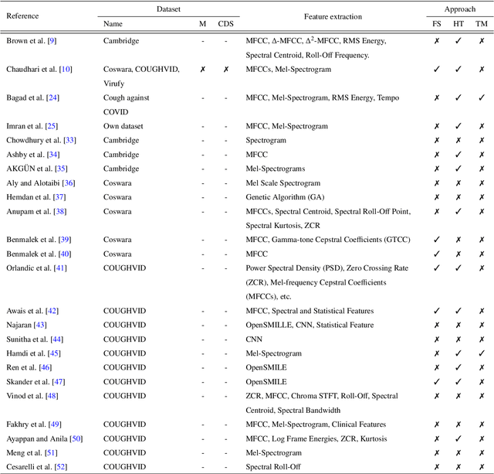
Task: Open citation [24] next to Bagad et al.
Action: (x=56, y=98)
